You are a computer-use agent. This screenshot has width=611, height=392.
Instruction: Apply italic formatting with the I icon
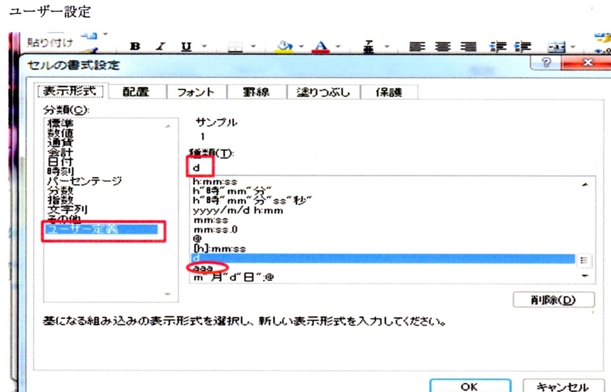[x=160, y=45]
